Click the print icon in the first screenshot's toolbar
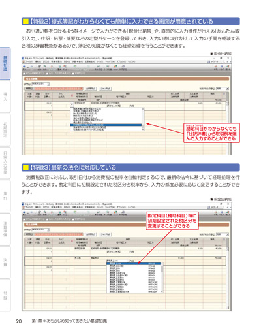Image resolution: width=261 pixels, height=333 pixels. coord(39,67)
